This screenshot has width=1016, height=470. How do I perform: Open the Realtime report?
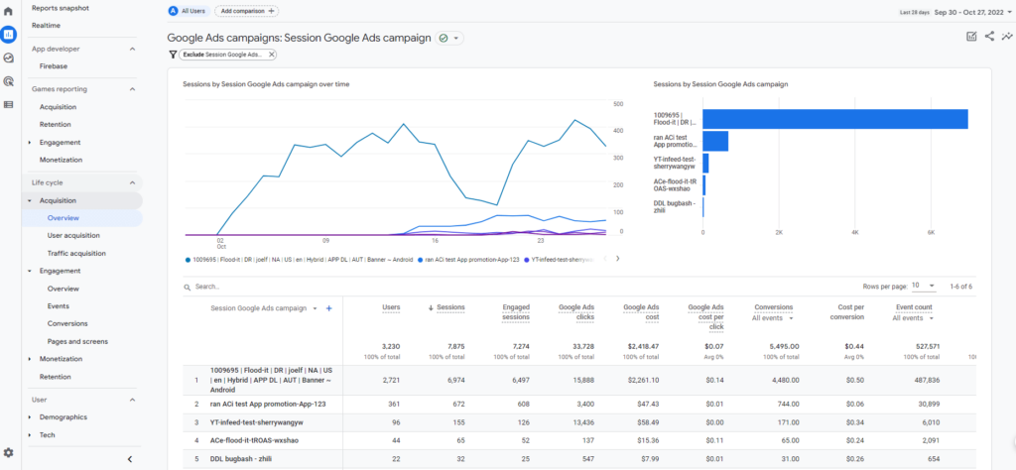[46, 25]
